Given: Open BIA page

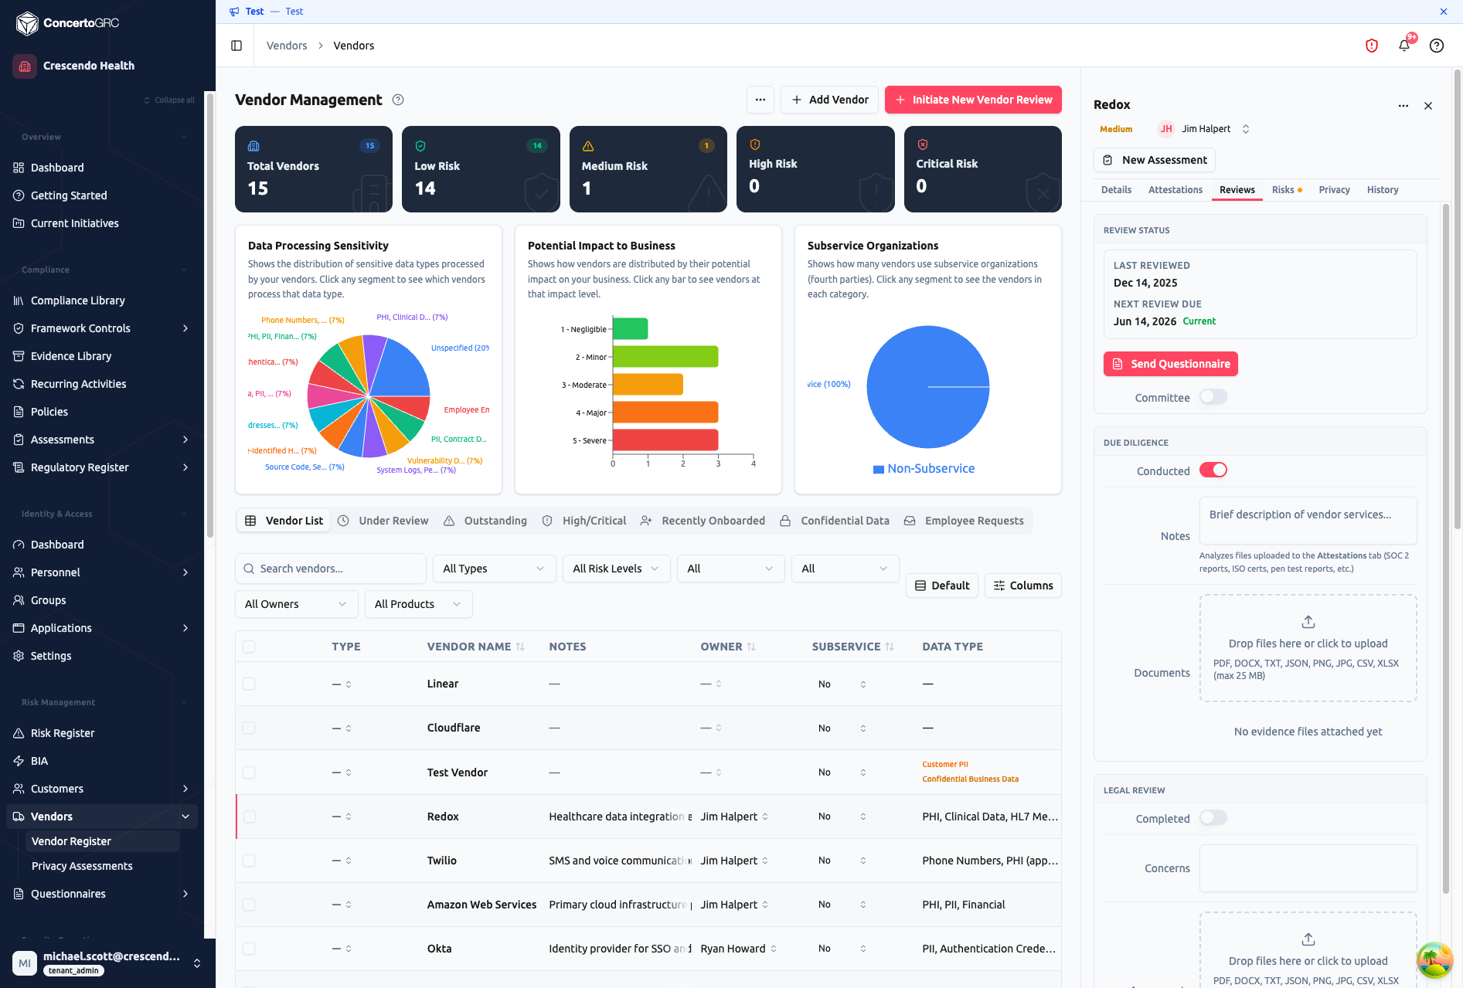Looking at the screenshot, I should (39, 761).
